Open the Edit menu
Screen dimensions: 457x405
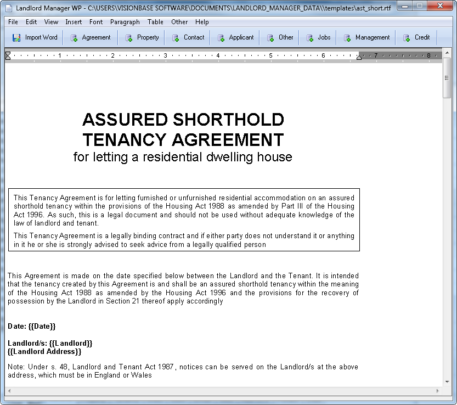tap(31, 22)
